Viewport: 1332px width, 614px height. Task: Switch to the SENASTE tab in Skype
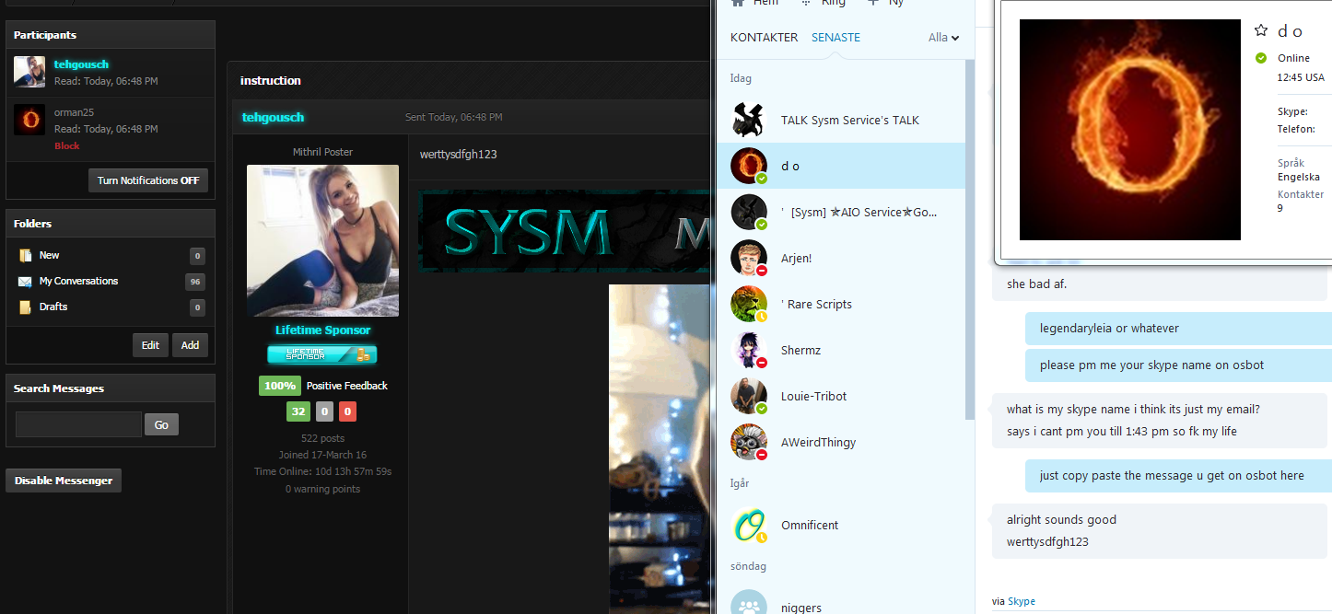(x=835, y=38)
